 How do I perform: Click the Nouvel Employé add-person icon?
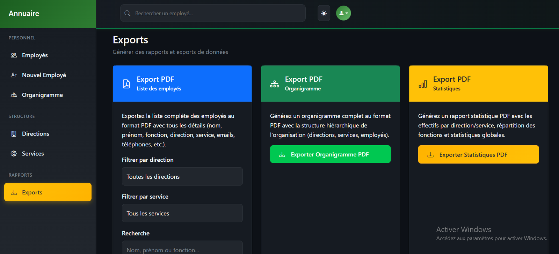click(x=14, y=75)
